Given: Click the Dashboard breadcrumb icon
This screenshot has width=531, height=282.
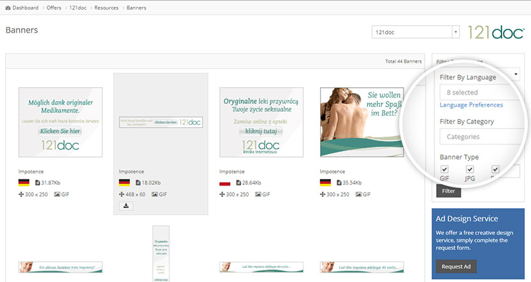Looking at the screenshot, I should click(x=8, y=8).
